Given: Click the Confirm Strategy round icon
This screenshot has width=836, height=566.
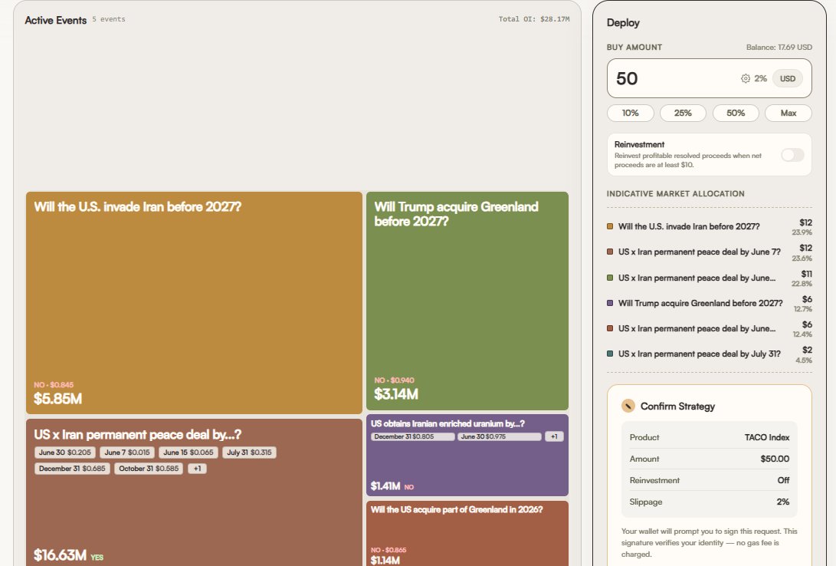Looking at the screenshot, I should (x=628, y=406).
